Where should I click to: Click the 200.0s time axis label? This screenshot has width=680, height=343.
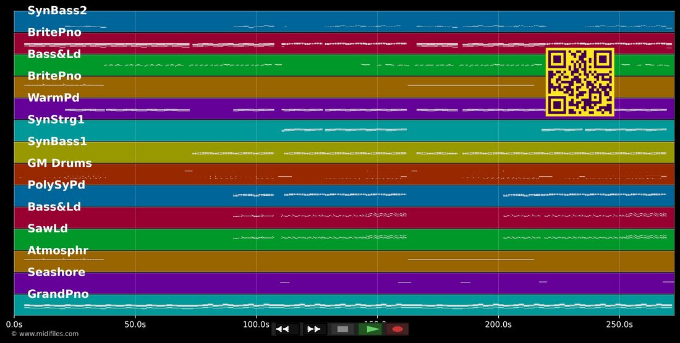coord(498,324)
